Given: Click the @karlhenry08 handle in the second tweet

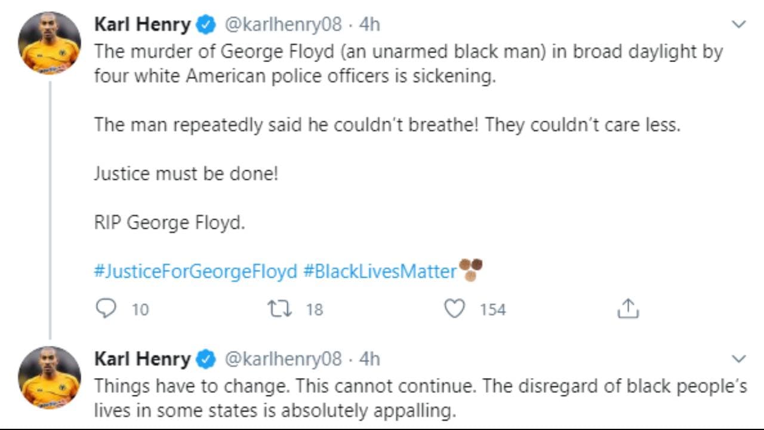Looking at the screenshot, I should click(x=283, y=359).
